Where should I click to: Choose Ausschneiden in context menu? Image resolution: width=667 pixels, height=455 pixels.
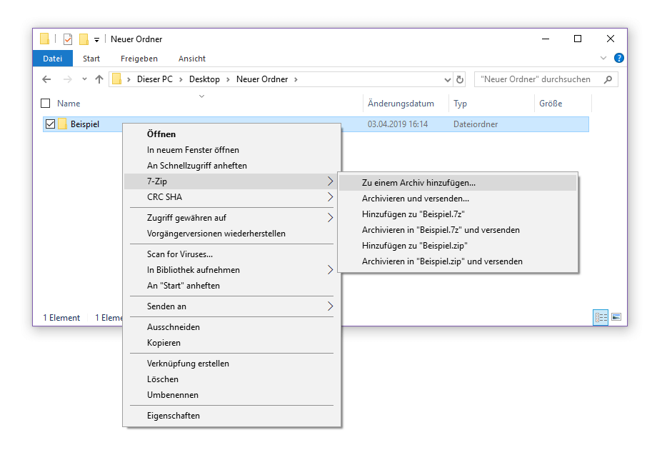232,327
